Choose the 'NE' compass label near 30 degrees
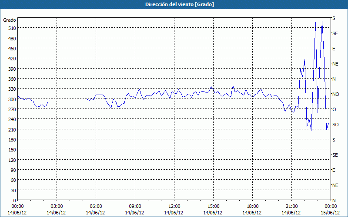Viewport: 348px width, 217px height. [x=335, y=185]
